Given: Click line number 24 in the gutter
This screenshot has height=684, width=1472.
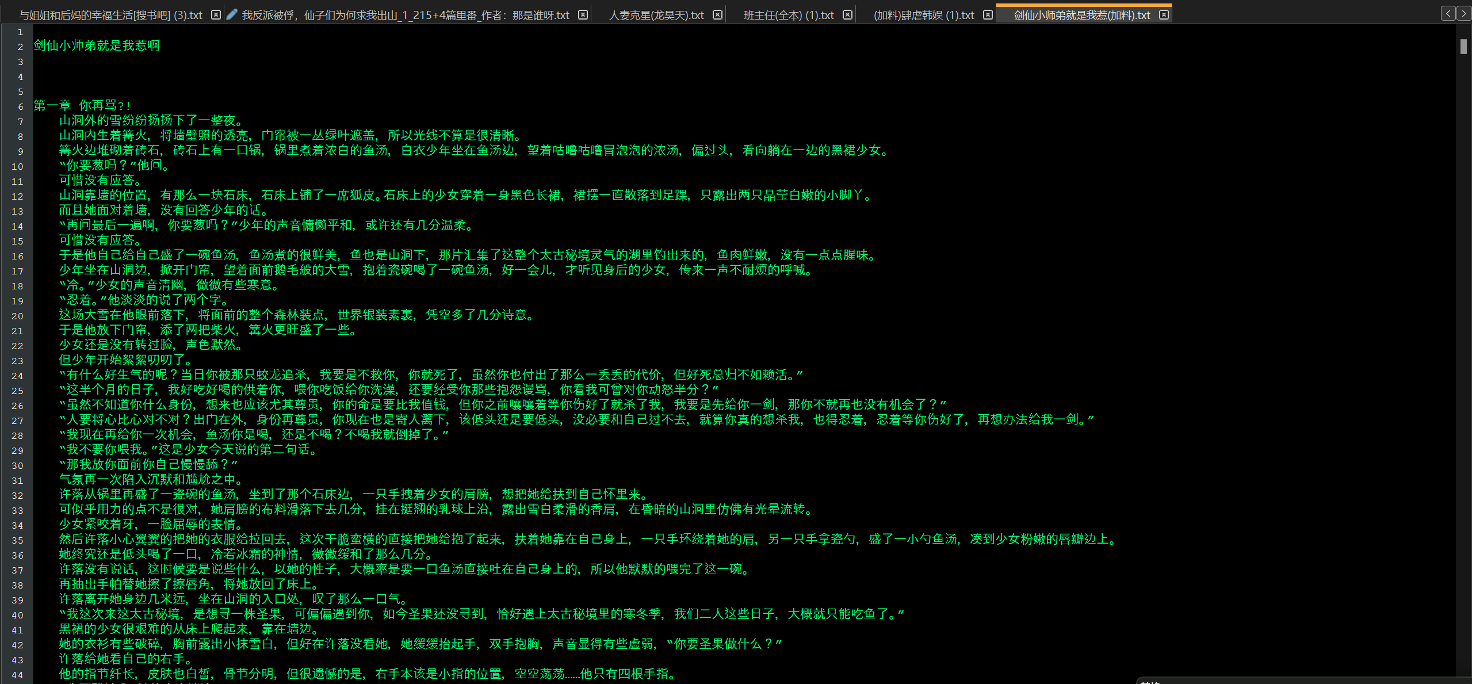Looking at the screenshot, I should [18, 376].
